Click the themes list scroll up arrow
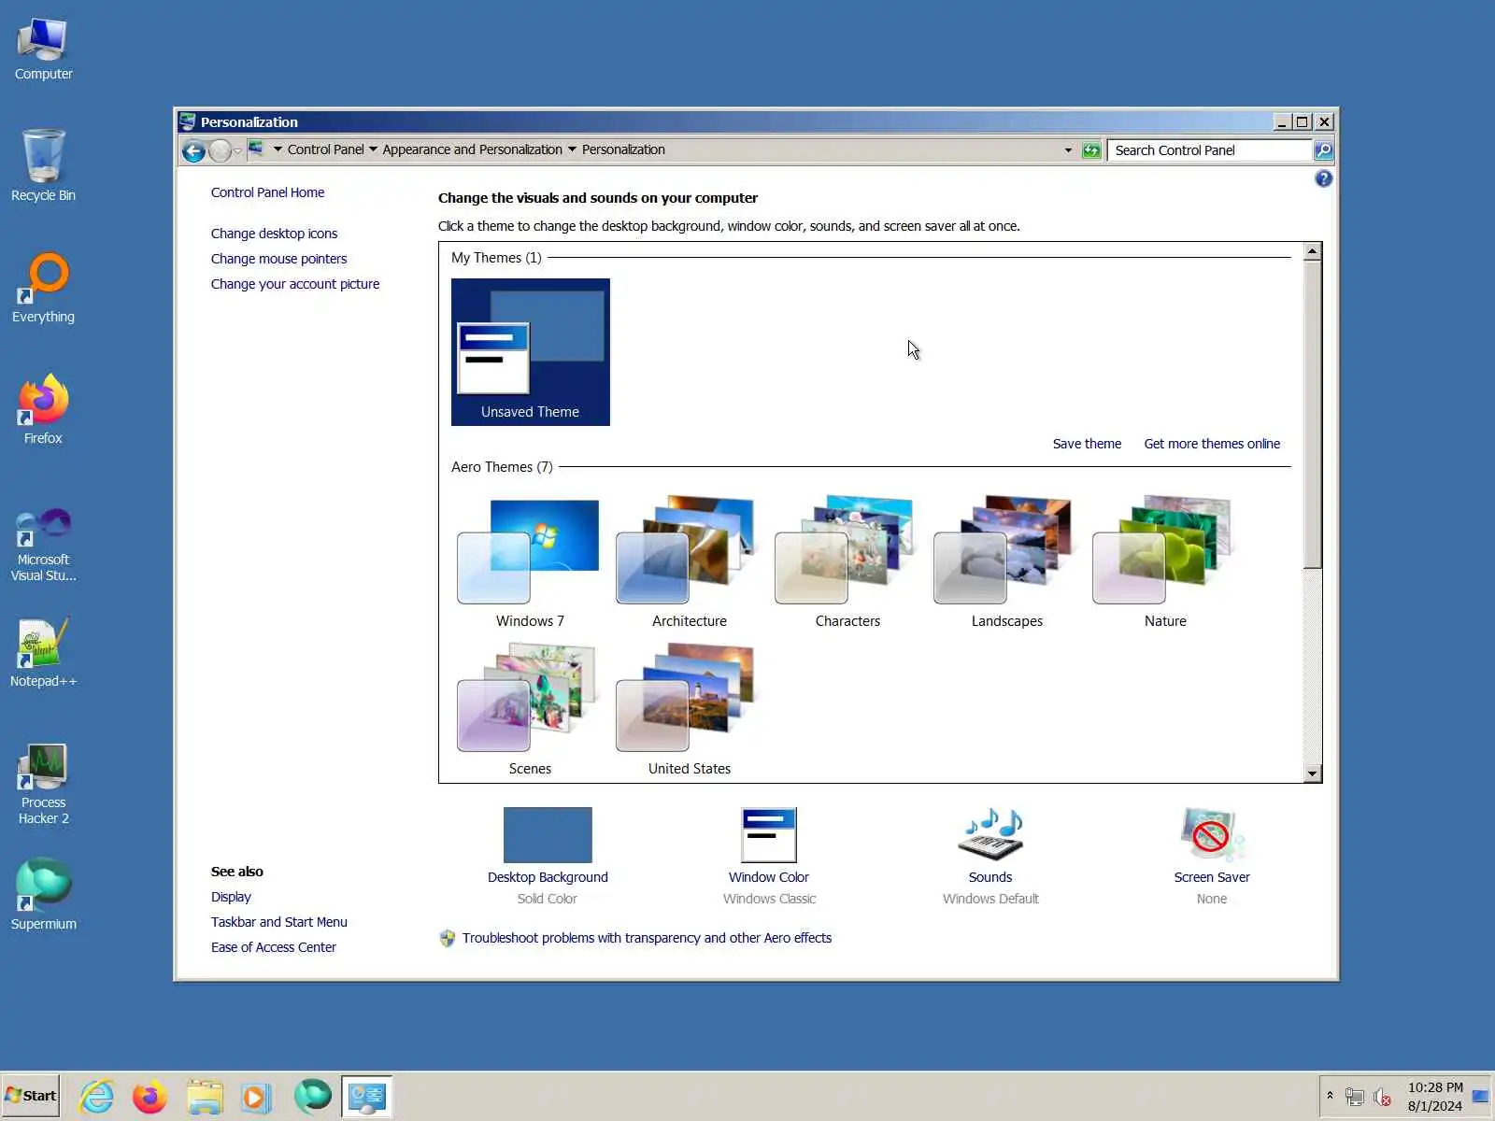Screen dimensions: 1495x1121 click(1312, 251)
